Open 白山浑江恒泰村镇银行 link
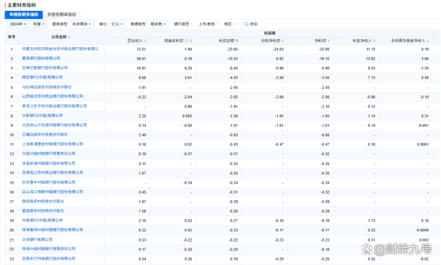 tap(53, 192)
